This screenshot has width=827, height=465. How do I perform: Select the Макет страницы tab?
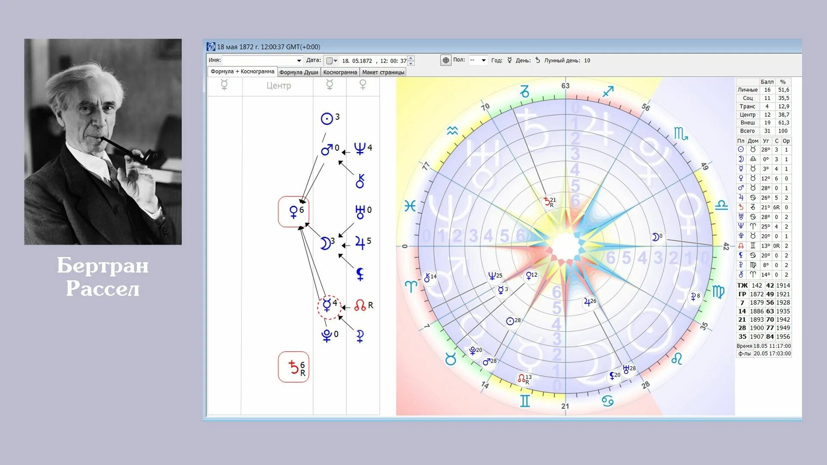tap(383, 72)
